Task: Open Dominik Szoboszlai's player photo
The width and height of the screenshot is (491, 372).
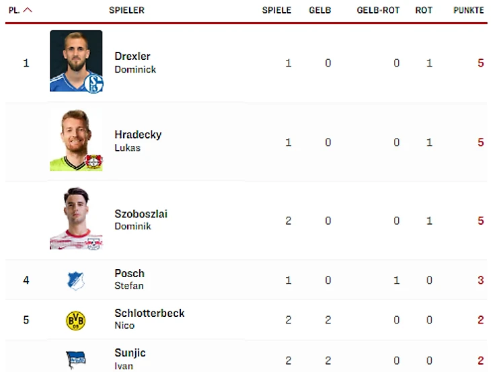Action: [76, 218]
